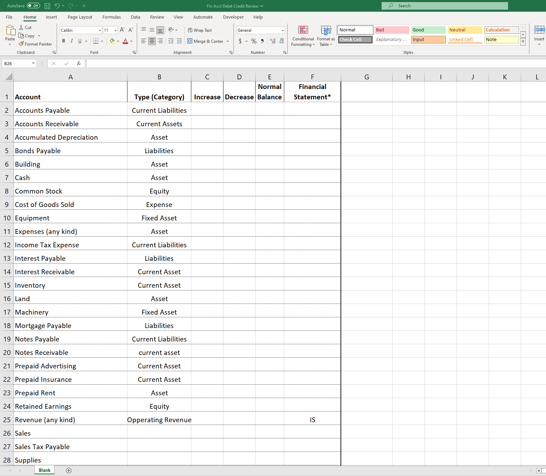Click the Top Align icon
Screen dimensions: 546x476
point(144,30)
